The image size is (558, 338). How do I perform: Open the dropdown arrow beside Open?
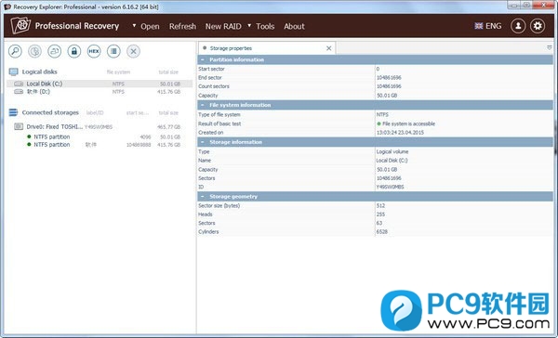pyautogui.click(x=134, y=26)
